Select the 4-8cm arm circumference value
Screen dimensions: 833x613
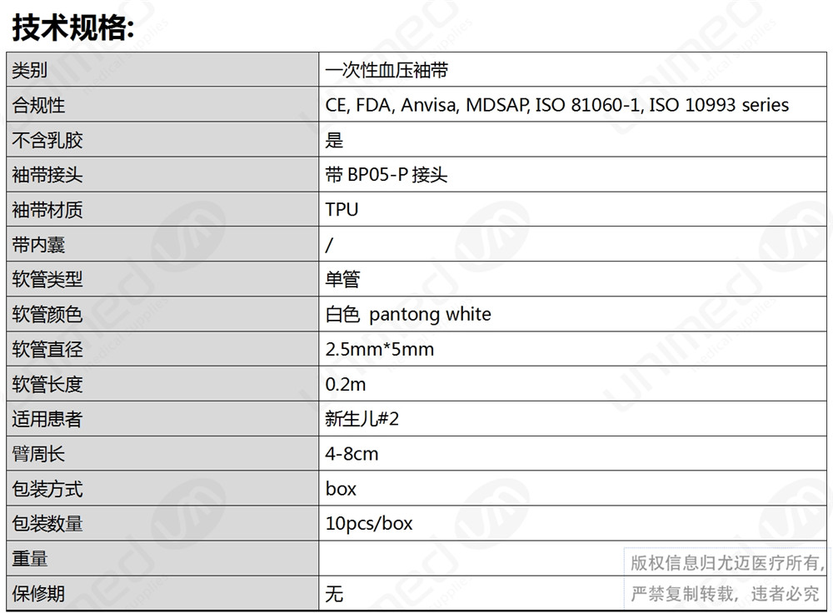click(x=352, y=454)
